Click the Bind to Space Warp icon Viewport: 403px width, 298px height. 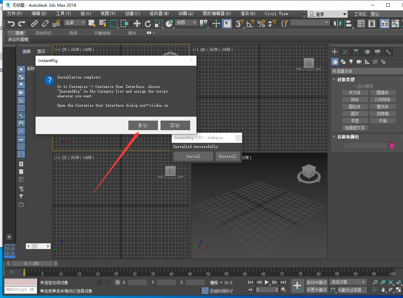[x=56, y=23]
